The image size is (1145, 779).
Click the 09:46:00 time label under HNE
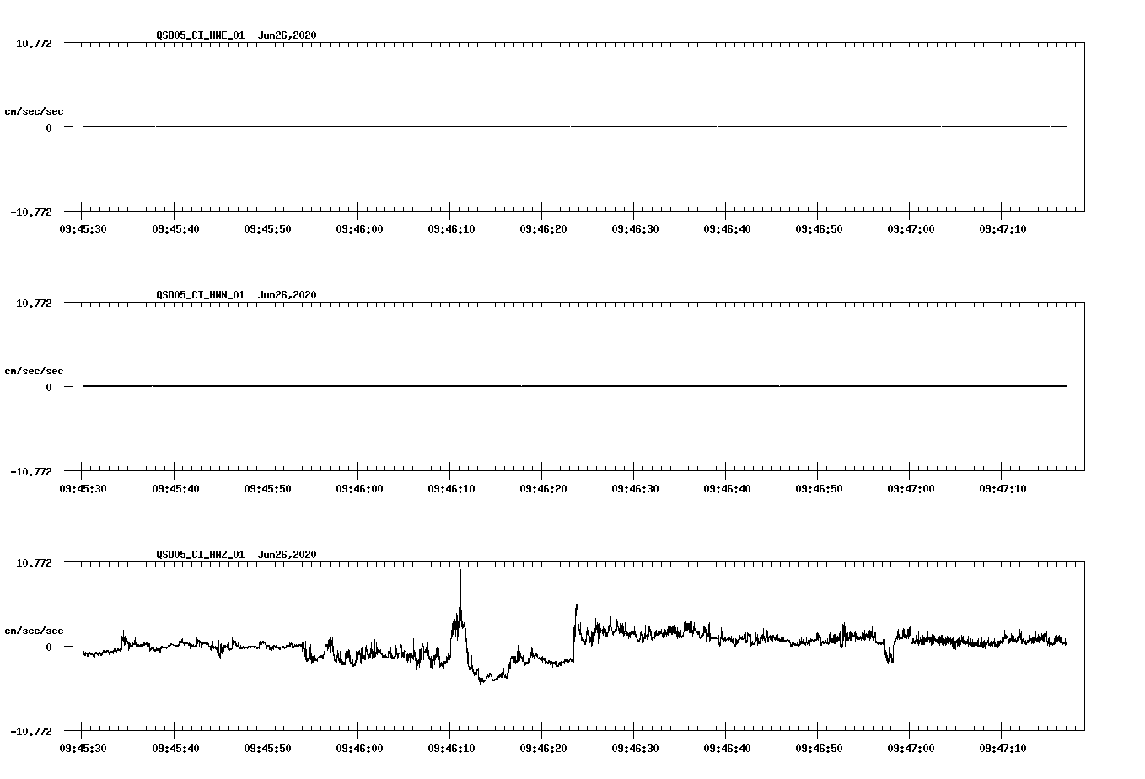tap(358, 228)
